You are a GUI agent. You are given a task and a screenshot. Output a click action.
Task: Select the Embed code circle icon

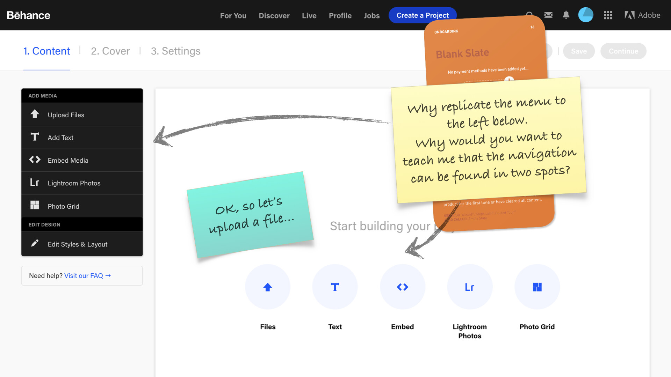[402, 287]
